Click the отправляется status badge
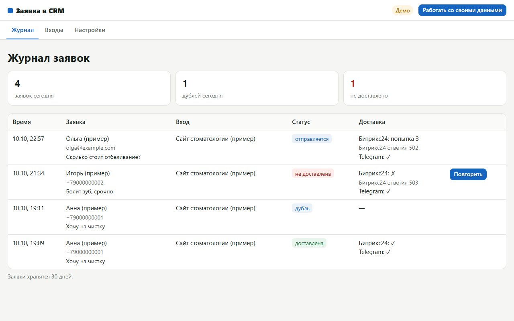 pos(312,139)
